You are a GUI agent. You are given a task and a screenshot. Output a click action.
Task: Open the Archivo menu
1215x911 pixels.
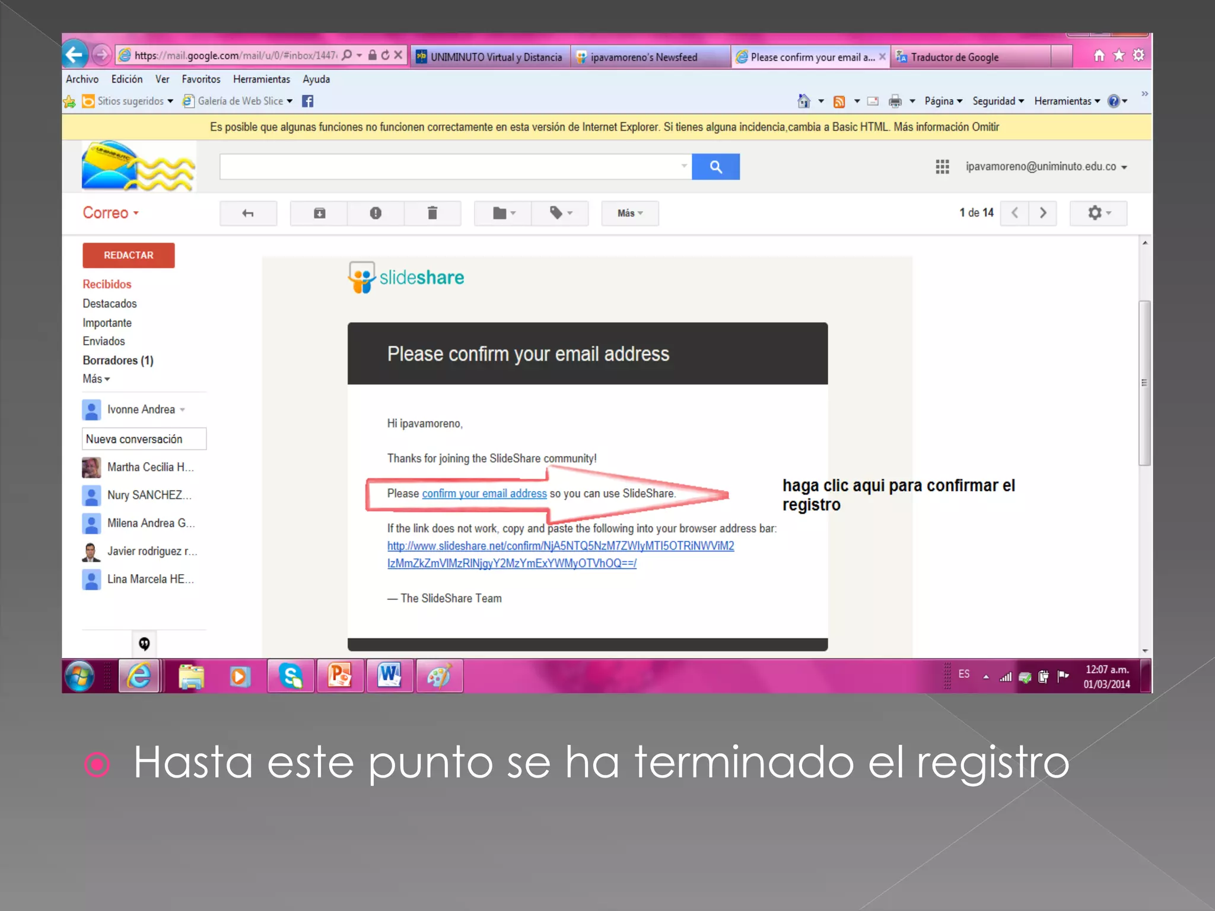tap(82, 79)
